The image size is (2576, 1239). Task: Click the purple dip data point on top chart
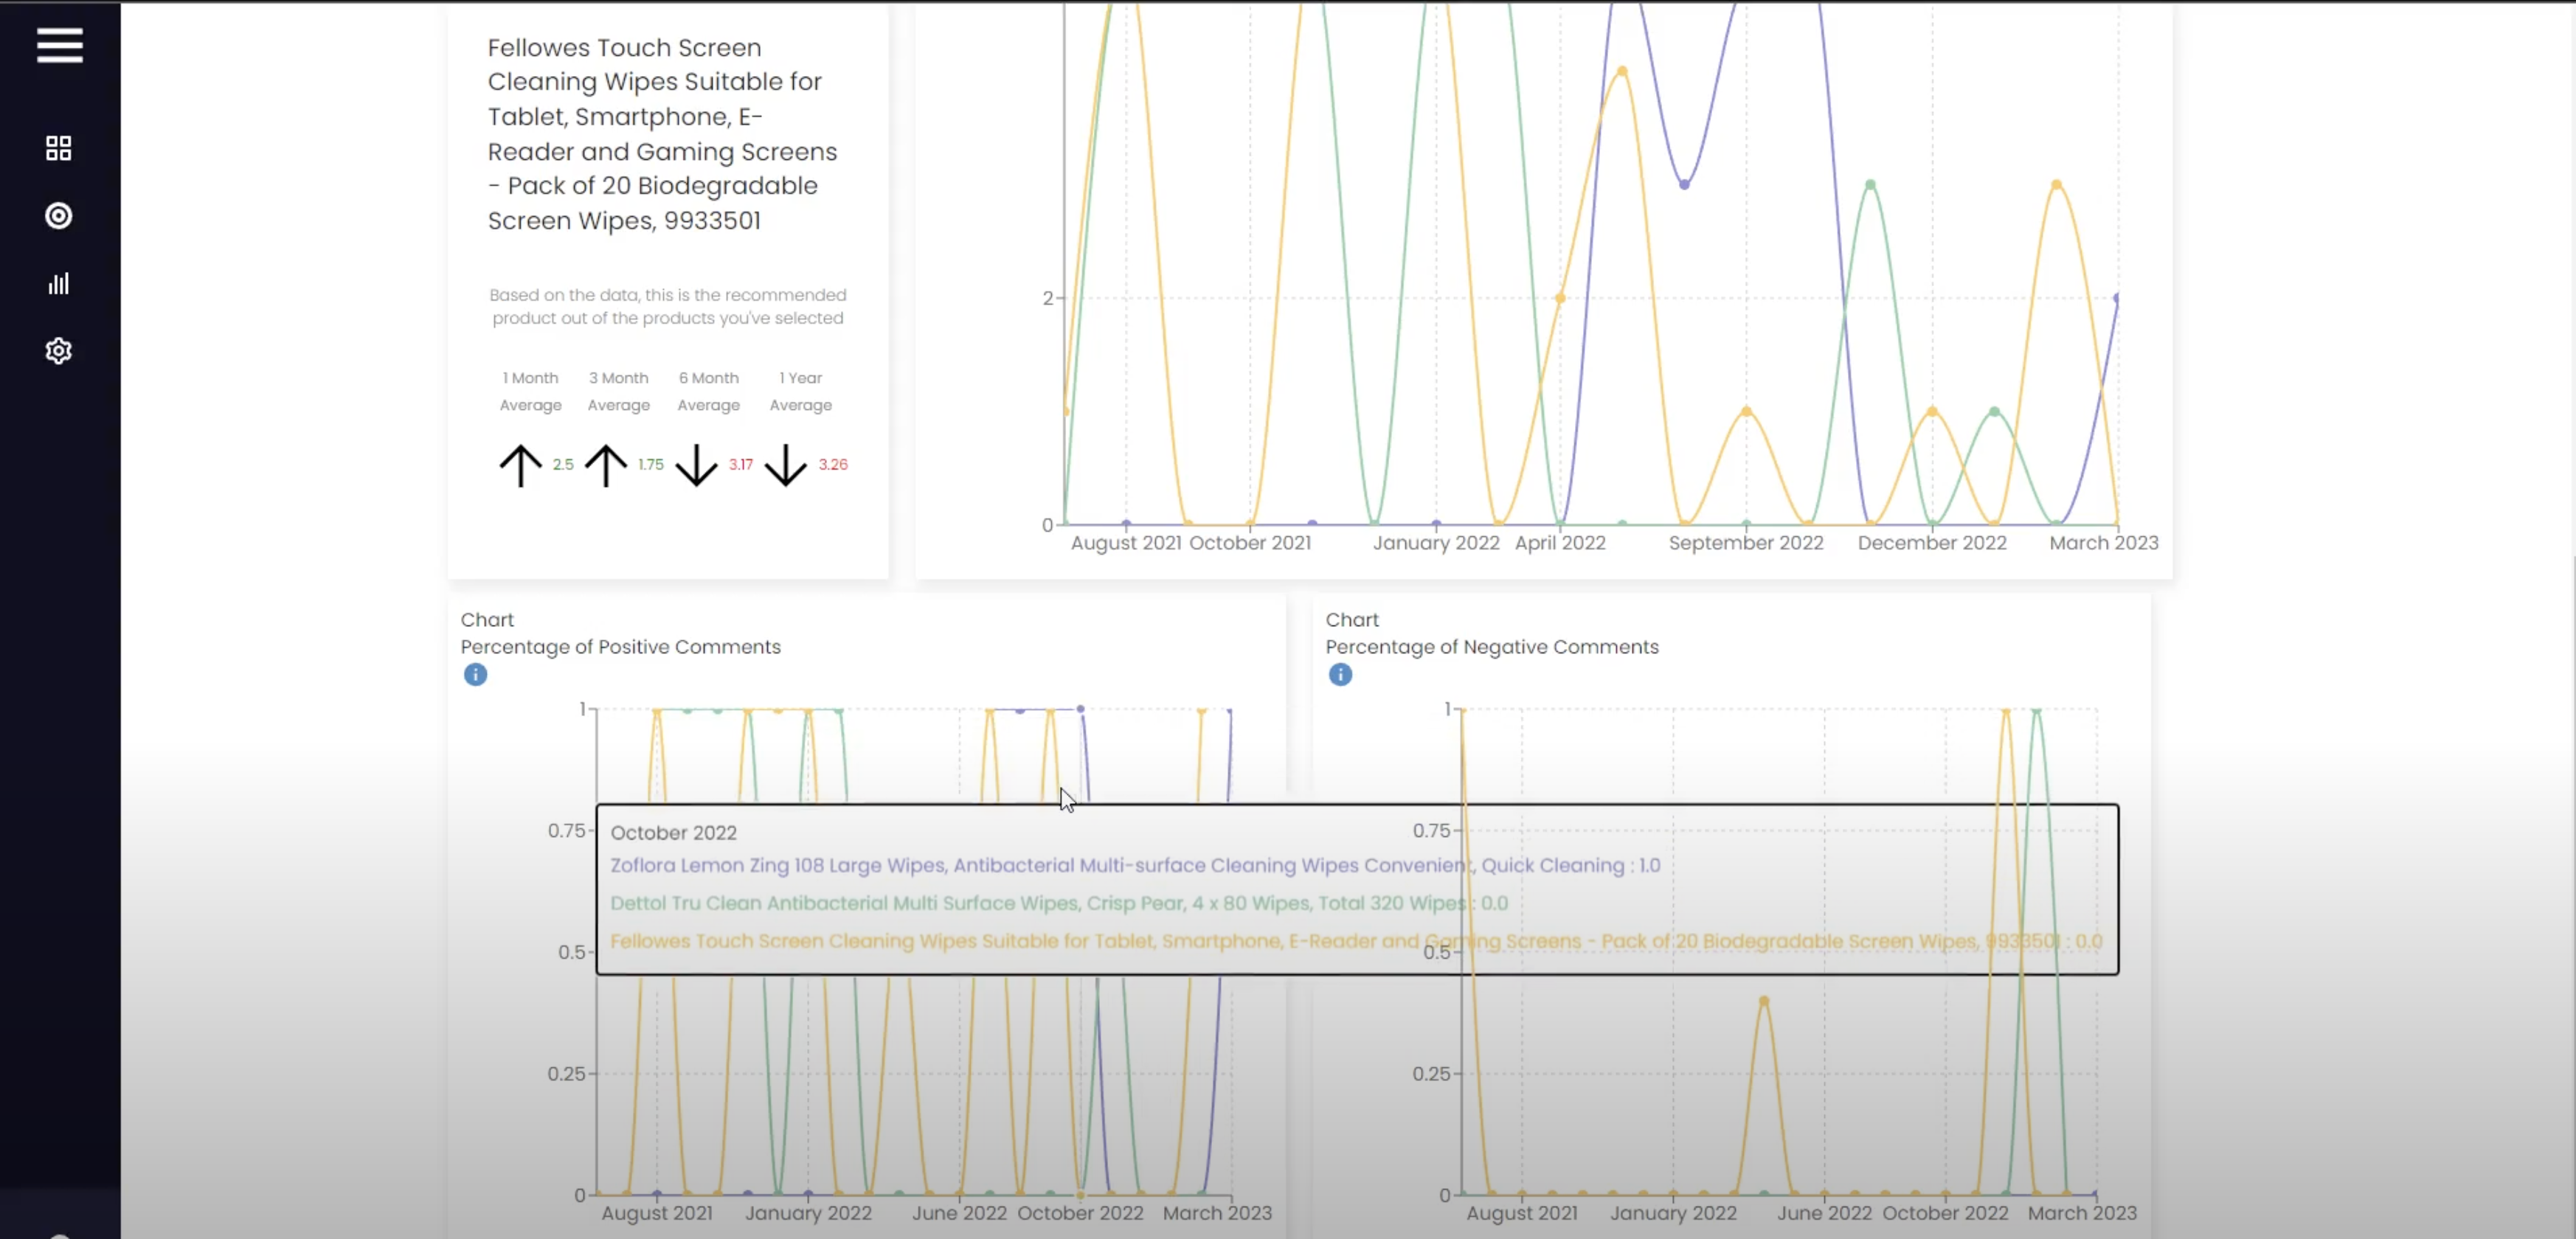pos(1684,185)
